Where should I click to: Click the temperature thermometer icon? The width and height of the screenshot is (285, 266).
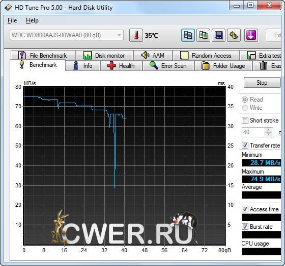(x=136, y=35)
